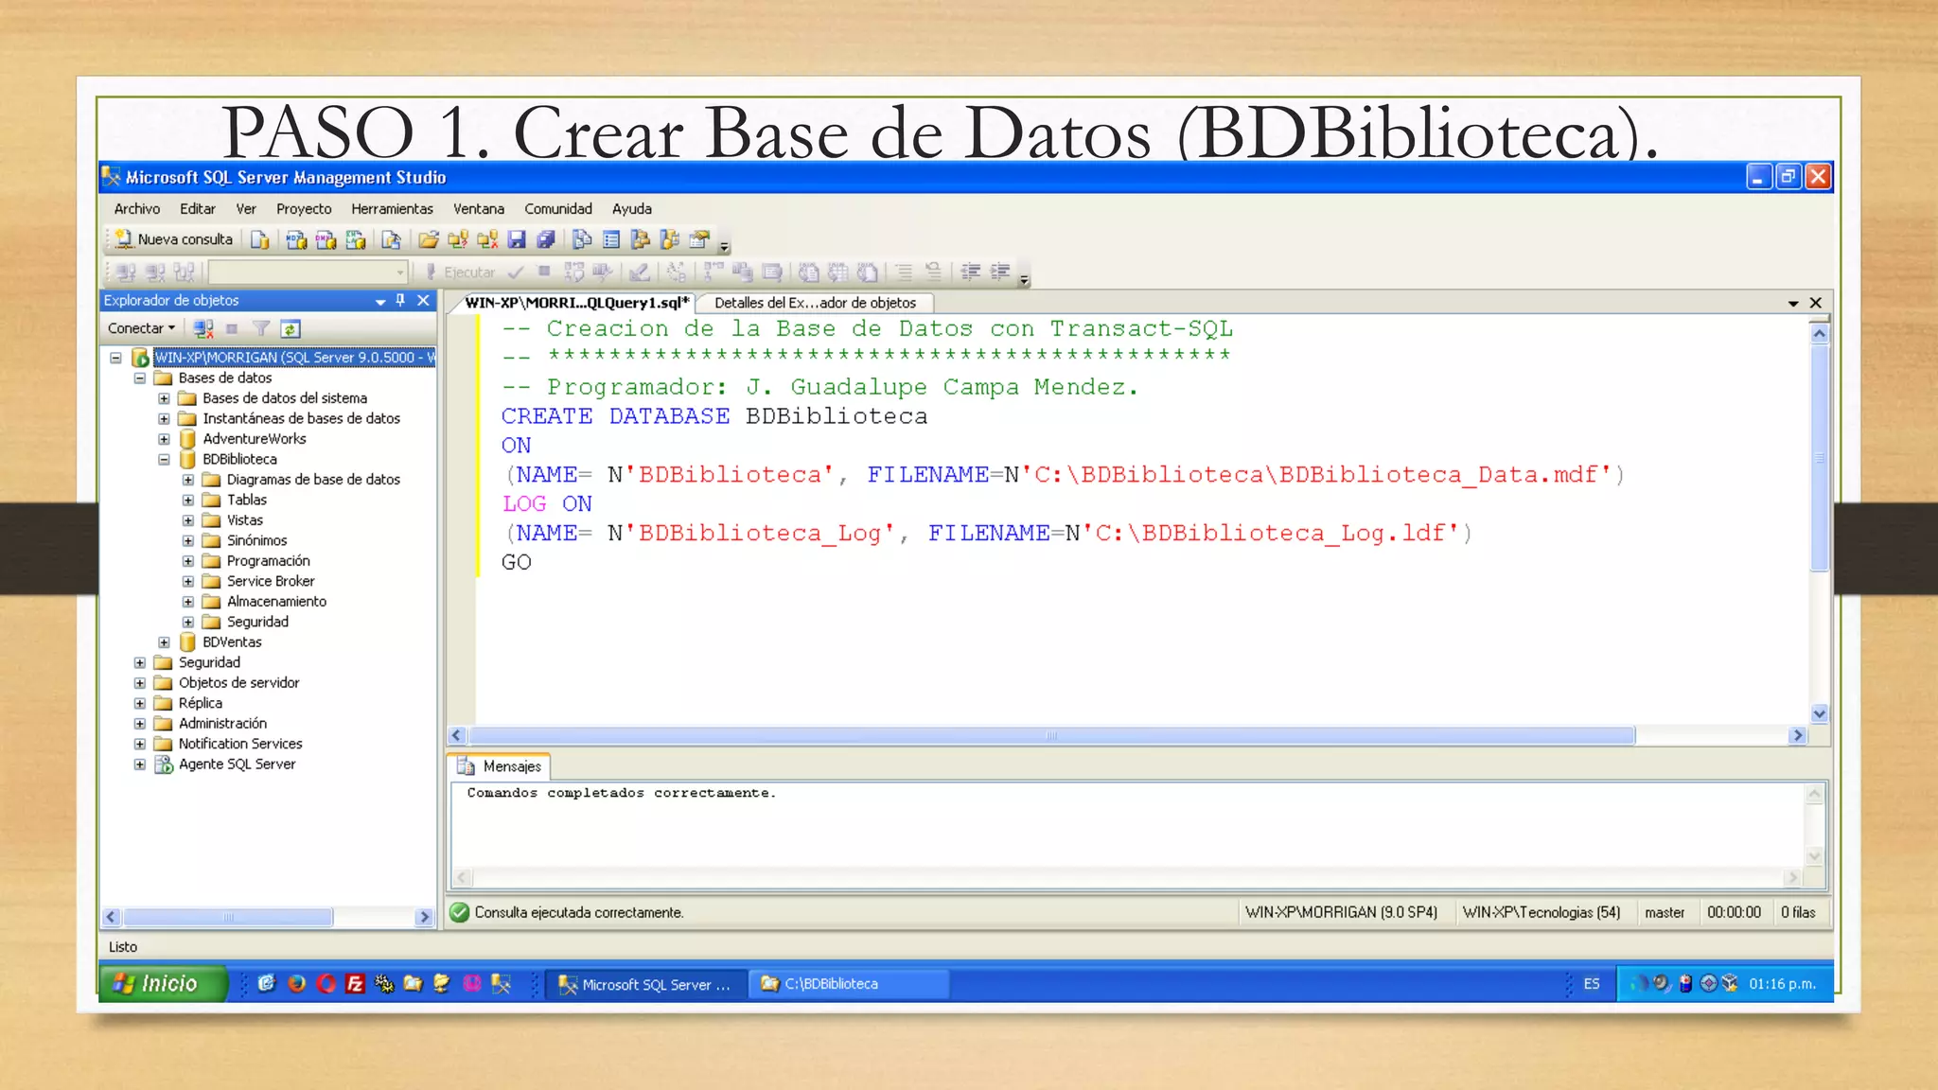Open FileZilla from the quick launch bar
This screenshot has width=1938, height=1090.
[x=355, y=984]
